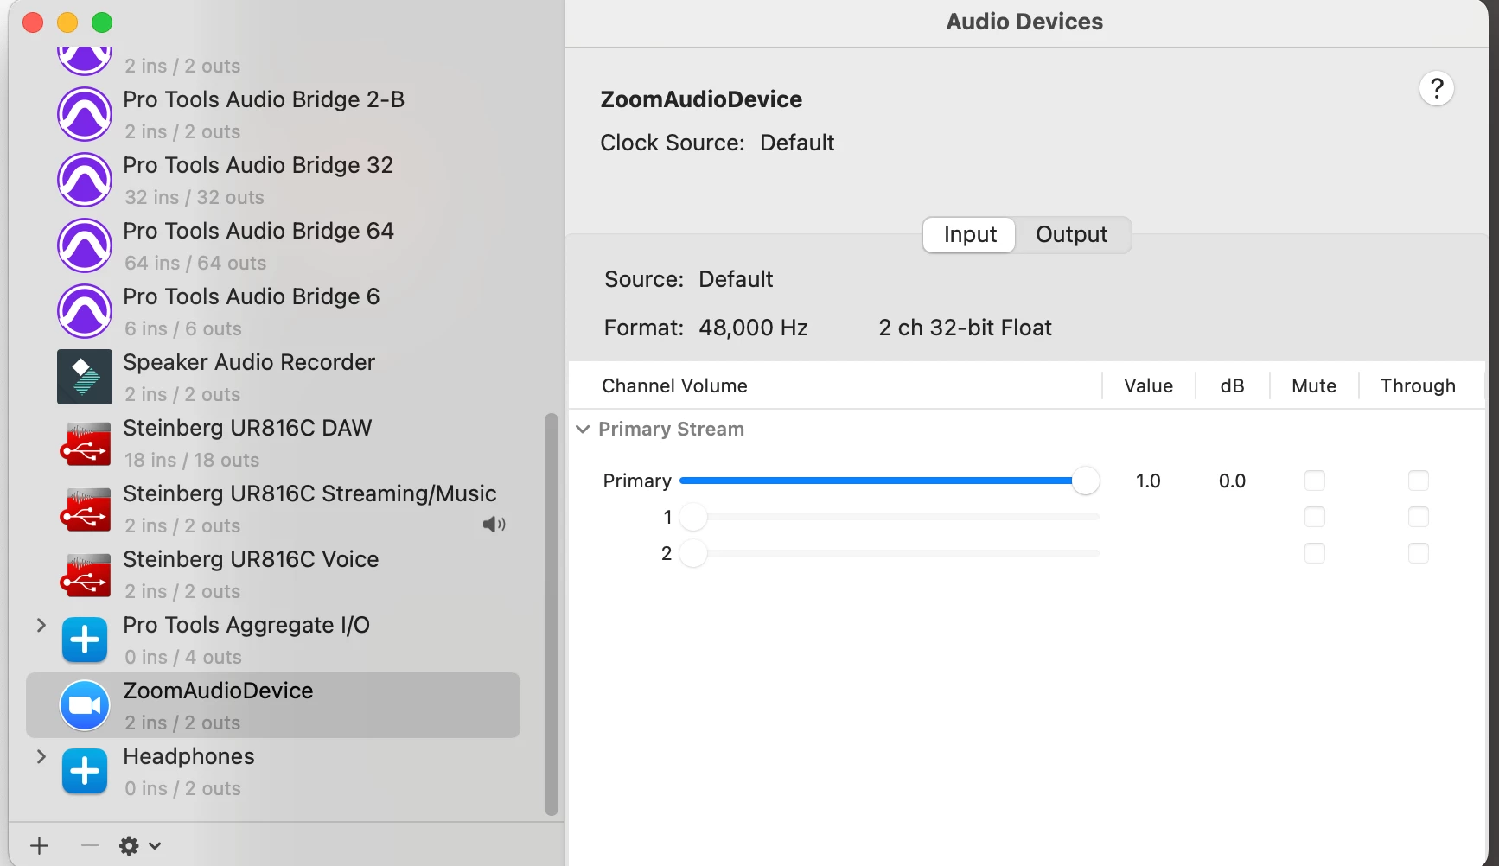
Task: Click the Steinberg UR816C Voice USB icon
Action: [x=85, y=575]
